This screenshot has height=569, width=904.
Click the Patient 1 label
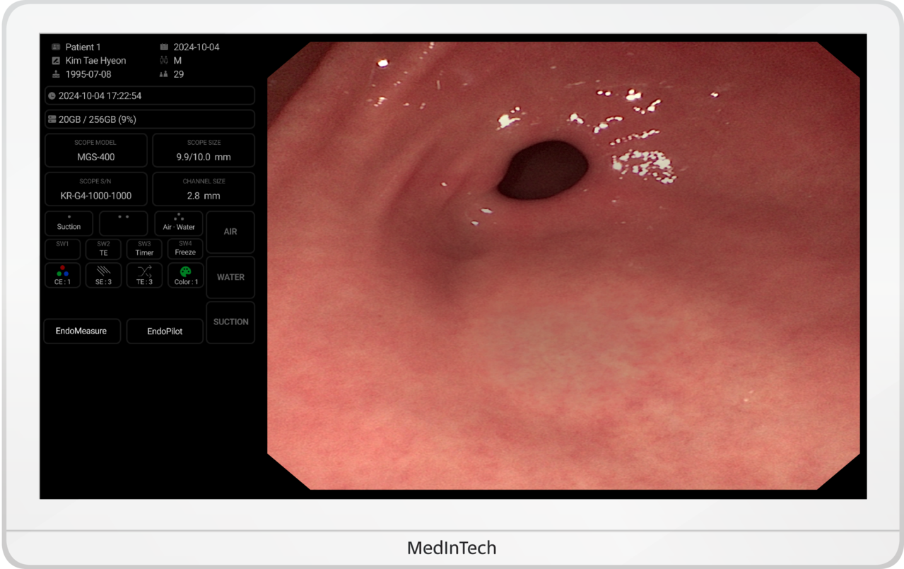click(x=83, y=47)
